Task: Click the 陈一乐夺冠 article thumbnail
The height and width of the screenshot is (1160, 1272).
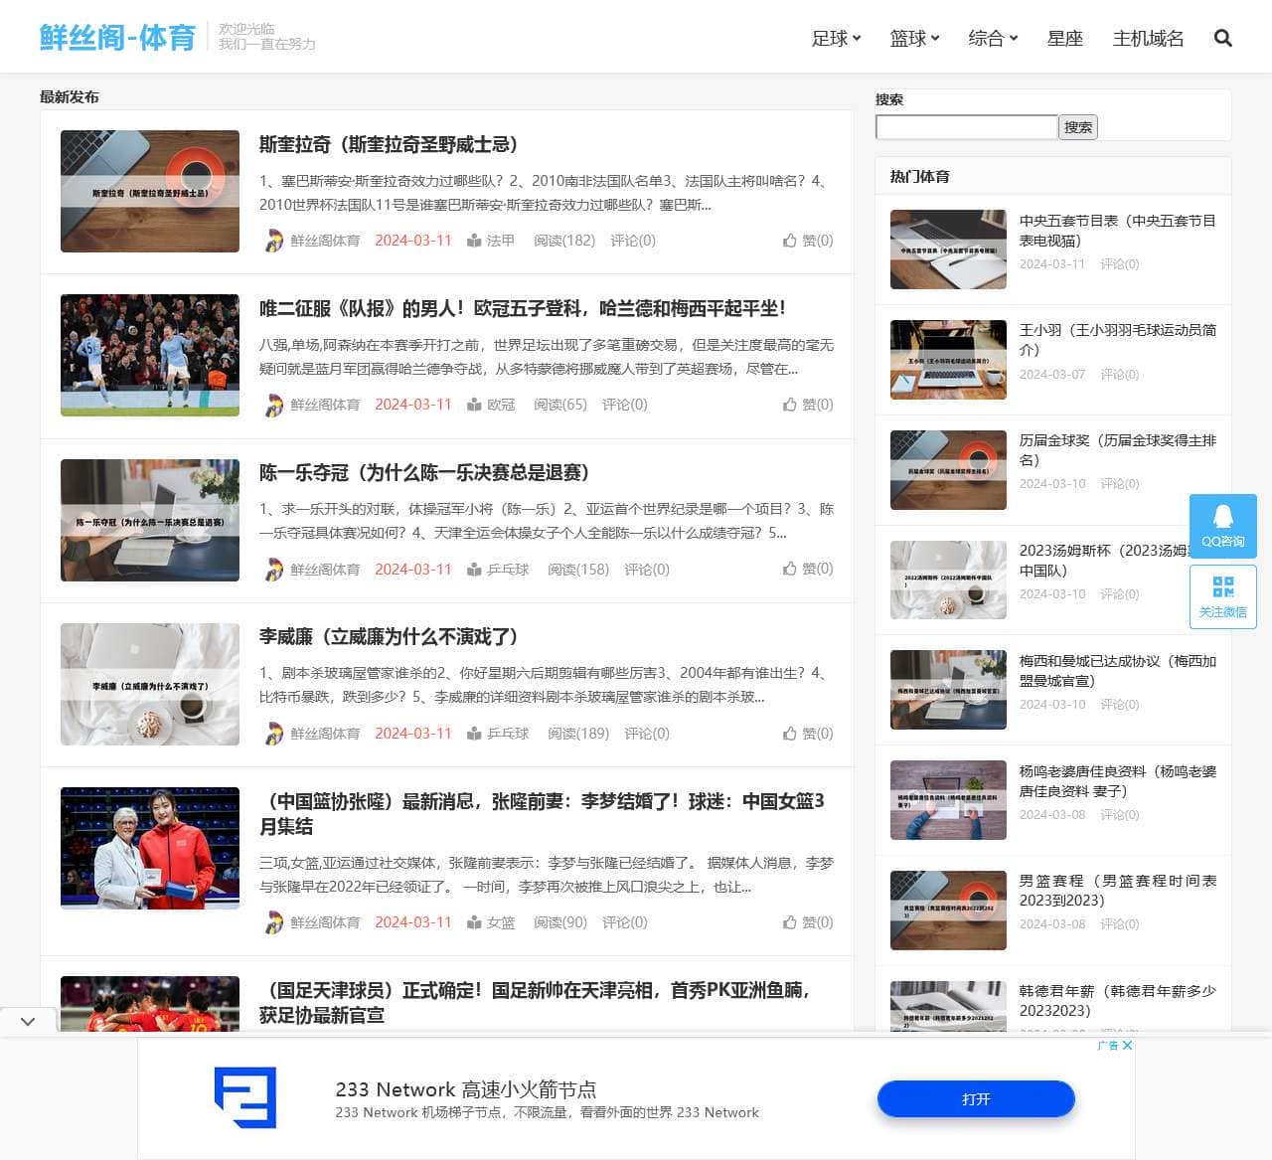Action: [x=150, y=520]
